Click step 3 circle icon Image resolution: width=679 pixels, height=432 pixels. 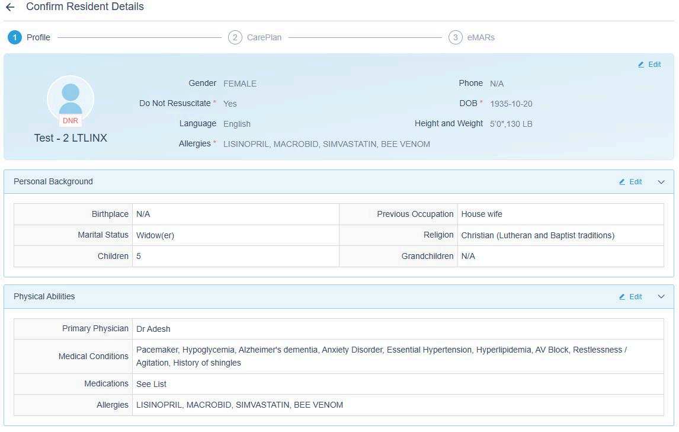point(455,37)
